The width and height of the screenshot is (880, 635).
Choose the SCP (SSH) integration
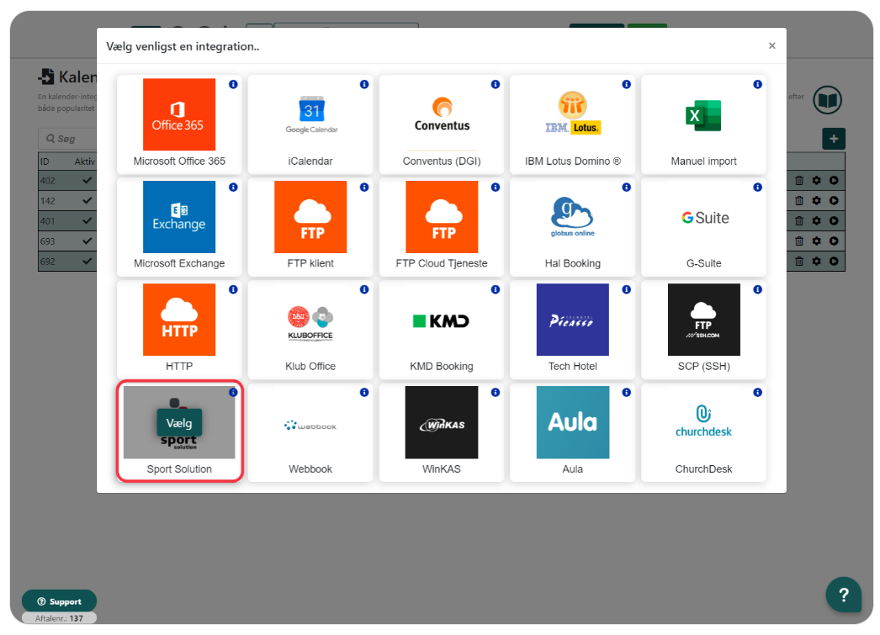704,330
